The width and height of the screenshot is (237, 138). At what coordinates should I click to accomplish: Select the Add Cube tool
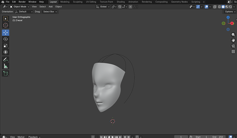coord(5,73)
